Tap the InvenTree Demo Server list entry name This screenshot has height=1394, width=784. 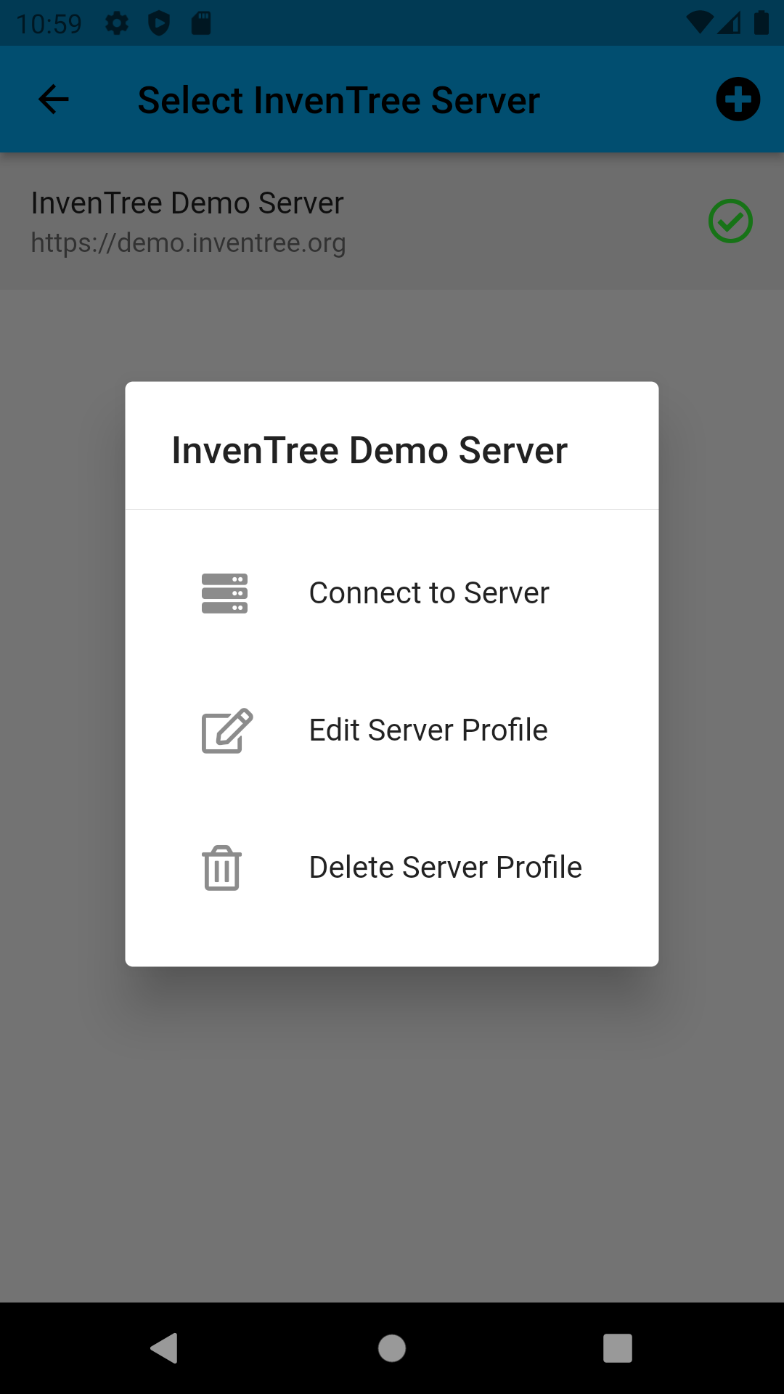[x=187, y=203]
